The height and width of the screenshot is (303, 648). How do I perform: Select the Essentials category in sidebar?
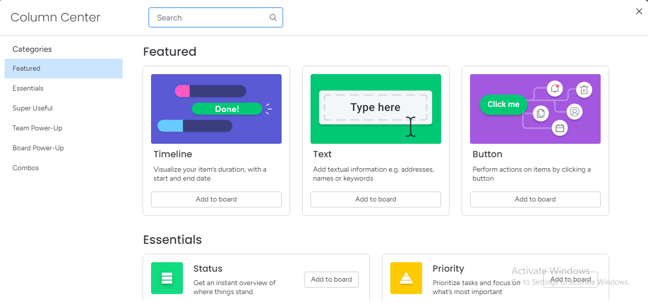[x=63, y=89]
